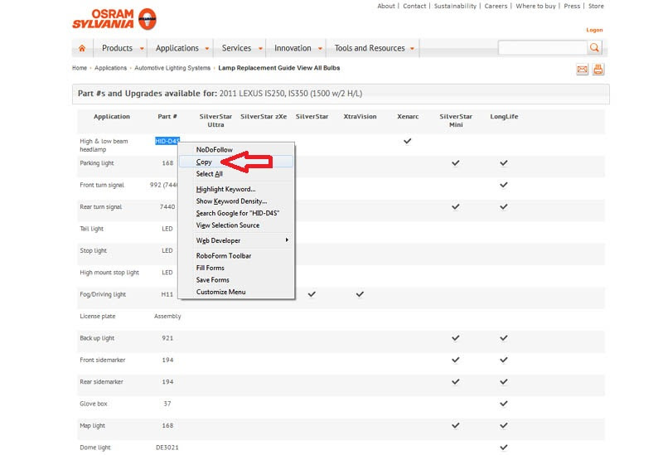The image size is (663, 455).
Task: Click Glove box LongLife checkmark
Action: coord(504,404)
